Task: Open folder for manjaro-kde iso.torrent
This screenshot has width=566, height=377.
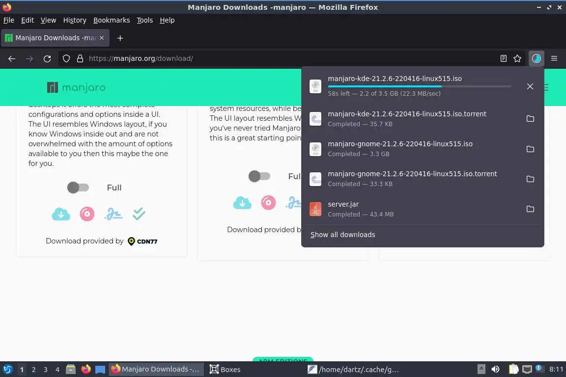Action: 530,119
